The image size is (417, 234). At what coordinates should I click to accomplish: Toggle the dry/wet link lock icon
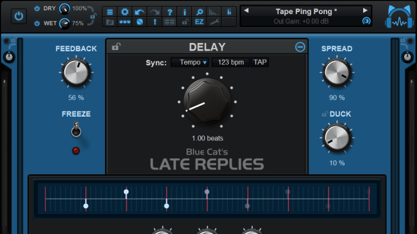(93, 16)
